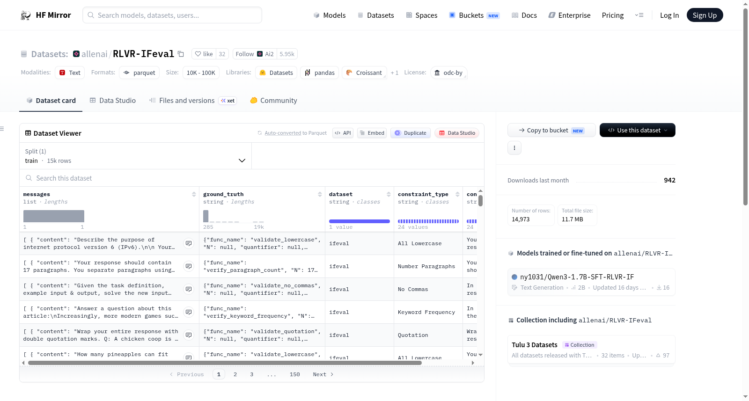The image size is (749, 401).
Task: Sort by the ground_truth column
Action: (320, 194)
